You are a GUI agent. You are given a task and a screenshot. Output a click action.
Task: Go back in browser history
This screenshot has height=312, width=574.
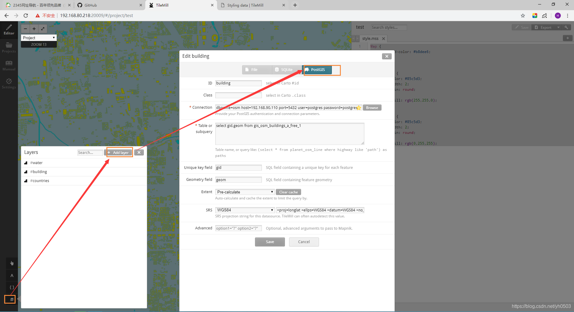(7, 16)
